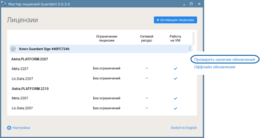Click the VM checkmark for Lic.Data.2207 under Astra.PLATFORM.2207
Image resolution: width=260 pixels, height=138 pixels.
175,79
